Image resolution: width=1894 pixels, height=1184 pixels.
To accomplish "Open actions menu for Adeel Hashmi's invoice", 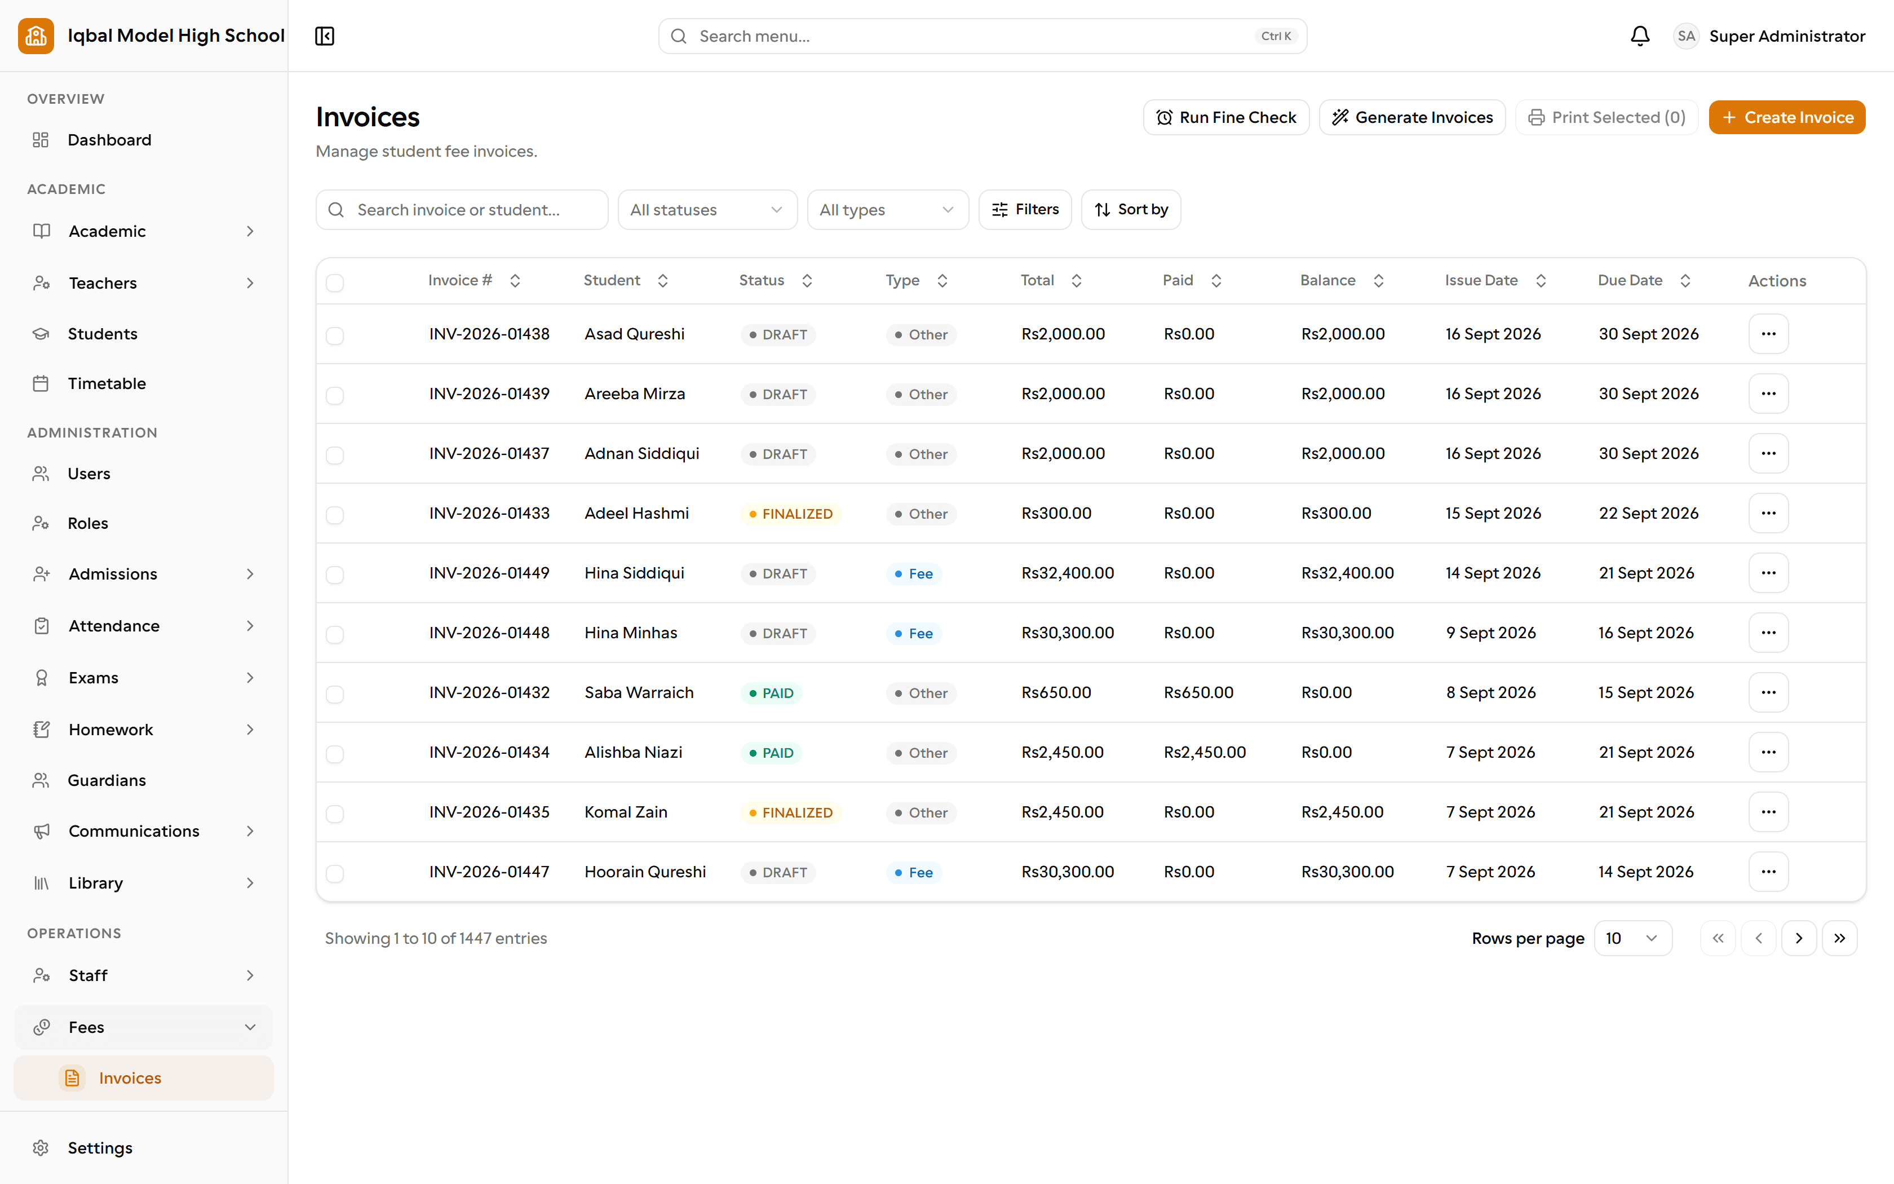I will (1768, 513).
